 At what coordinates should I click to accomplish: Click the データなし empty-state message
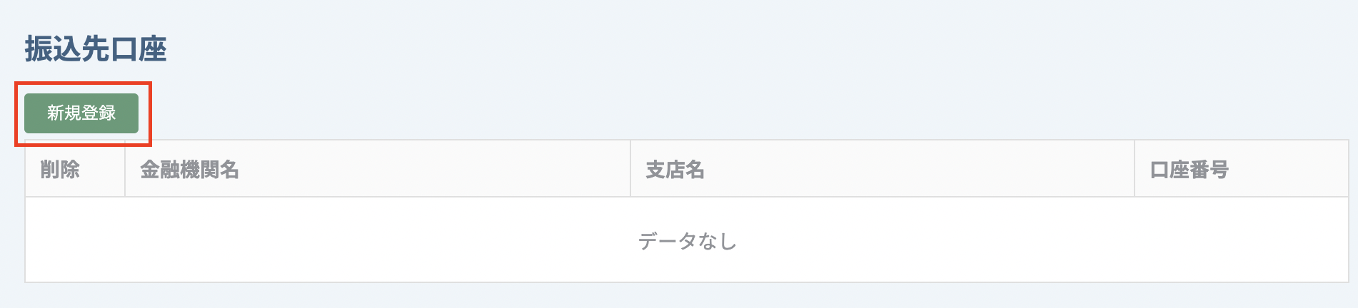click(687, 241)
